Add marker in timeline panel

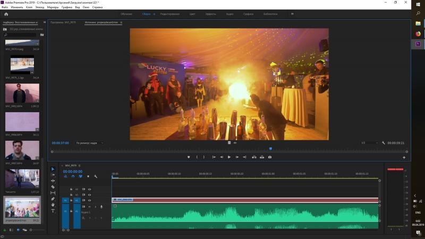point(88,176)
